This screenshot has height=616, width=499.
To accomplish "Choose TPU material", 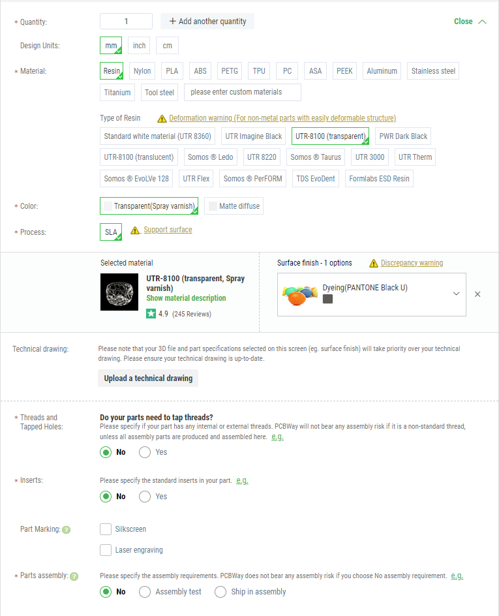I will 259,71.
